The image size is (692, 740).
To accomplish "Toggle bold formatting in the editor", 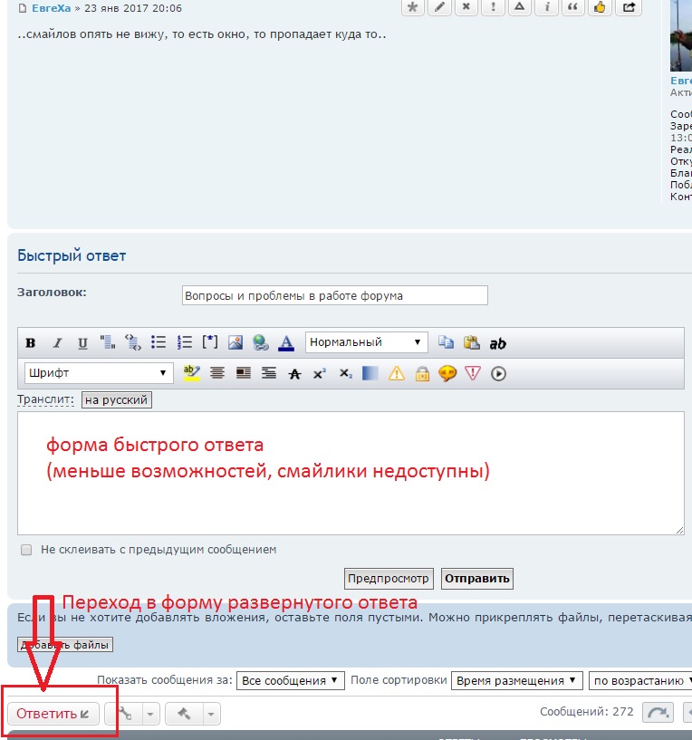I will 31,343.
